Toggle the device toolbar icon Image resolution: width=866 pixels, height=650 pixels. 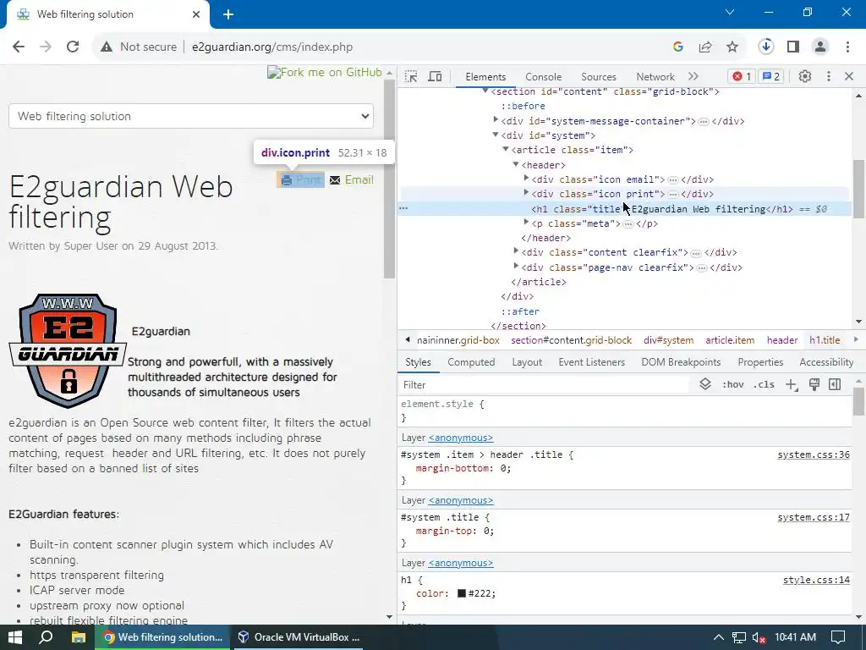click(x=436, y=76)
